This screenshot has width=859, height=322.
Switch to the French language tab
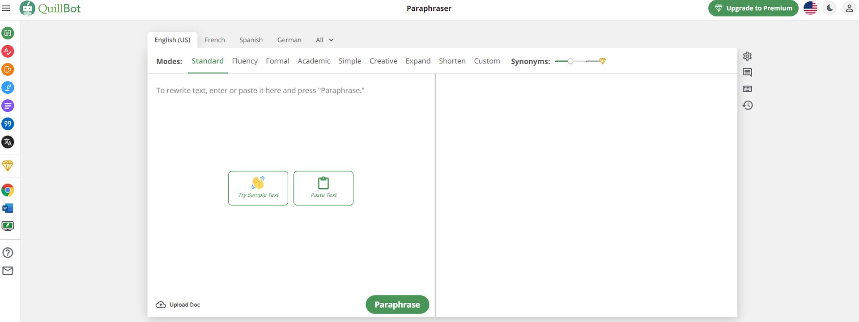click(215, 40)
